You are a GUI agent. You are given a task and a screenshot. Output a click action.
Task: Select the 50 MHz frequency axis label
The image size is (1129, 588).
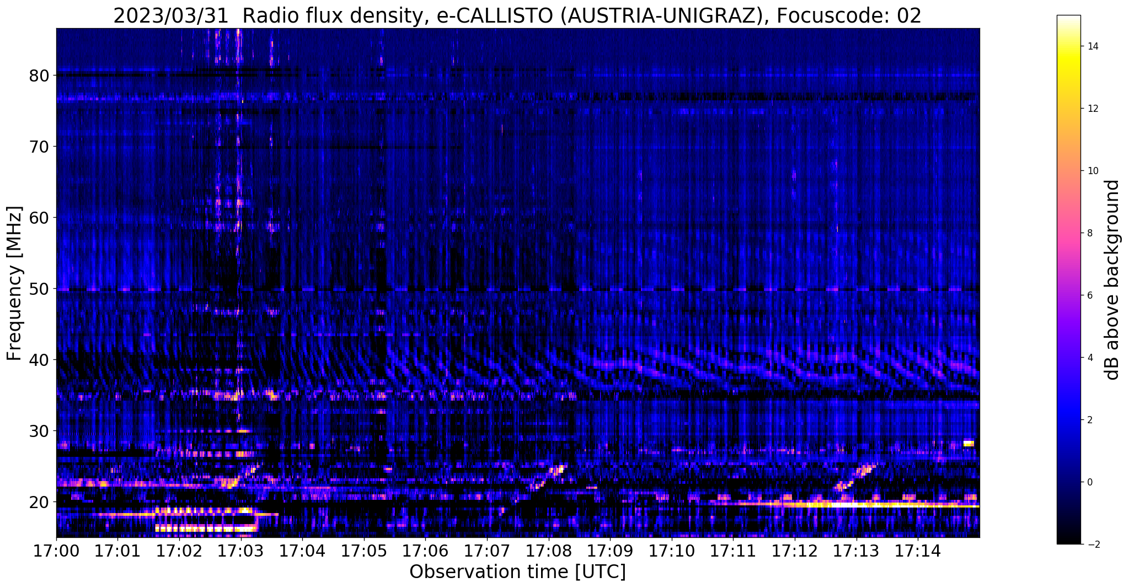pos(39,289)
